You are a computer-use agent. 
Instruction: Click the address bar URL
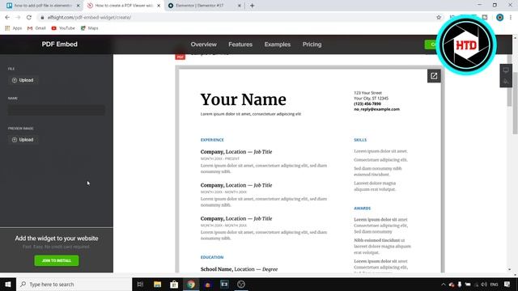[89, 17]
